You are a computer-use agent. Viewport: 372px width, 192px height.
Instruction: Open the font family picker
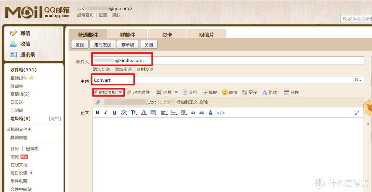pyautogui.click(x=124, y=113)
